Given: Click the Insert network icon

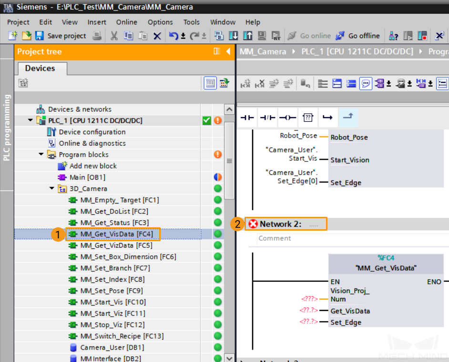Looking at the screenshot, I should (x=245, y=84).
